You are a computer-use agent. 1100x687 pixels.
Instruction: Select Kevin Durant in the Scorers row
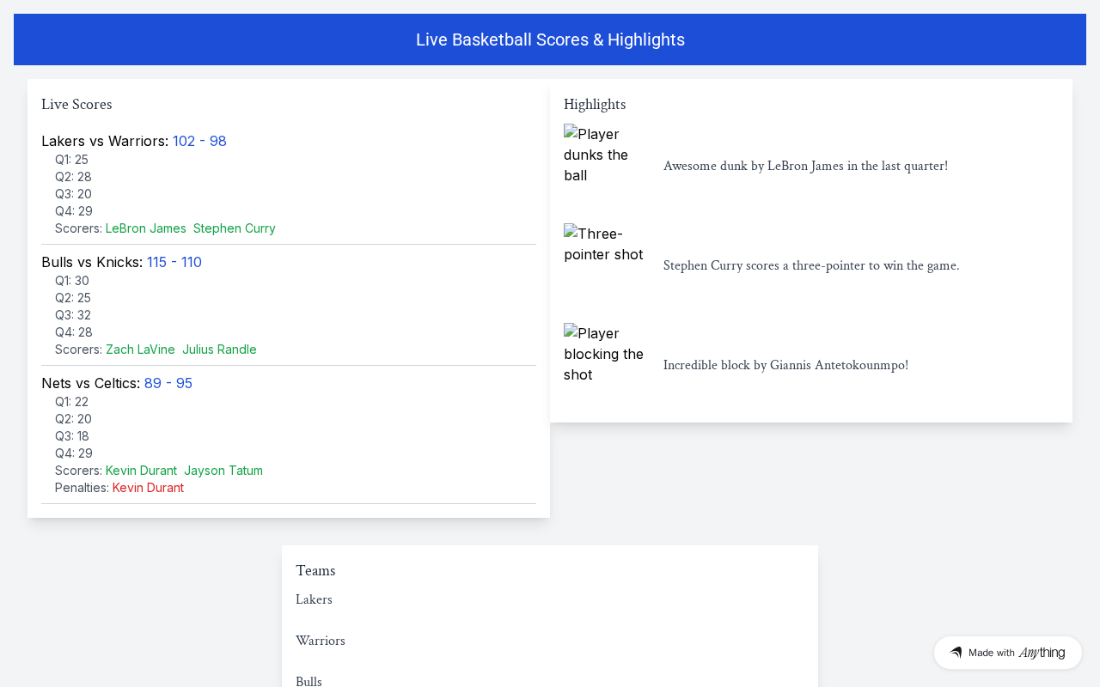141,471
